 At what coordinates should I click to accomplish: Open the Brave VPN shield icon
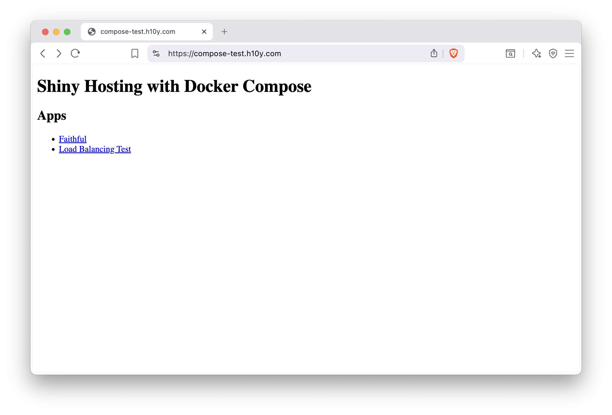point(553,53)
